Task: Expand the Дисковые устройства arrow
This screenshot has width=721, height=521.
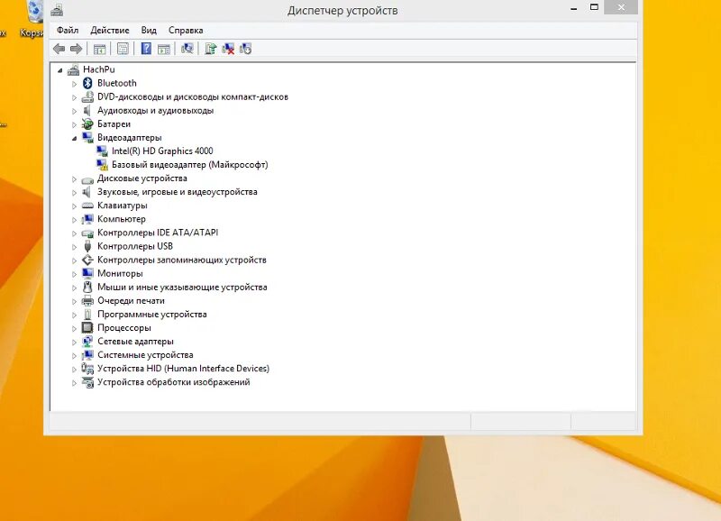Action: pyautogui.click(x=74, y=178)
